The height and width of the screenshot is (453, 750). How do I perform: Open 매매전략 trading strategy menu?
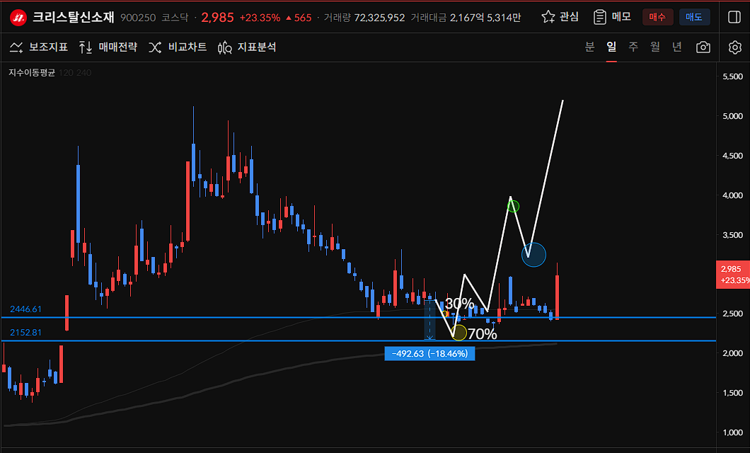pos(108,47)
